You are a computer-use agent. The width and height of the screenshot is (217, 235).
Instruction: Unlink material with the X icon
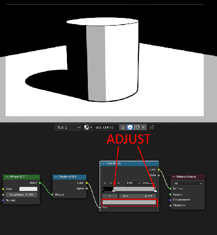coord(143,127)
